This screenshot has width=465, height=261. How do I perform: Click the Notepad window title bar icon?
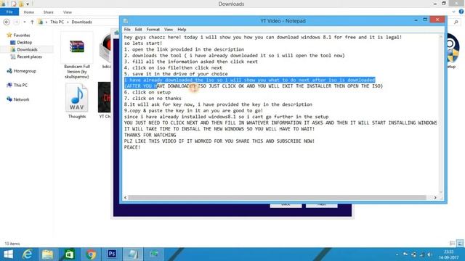point(126,21)
